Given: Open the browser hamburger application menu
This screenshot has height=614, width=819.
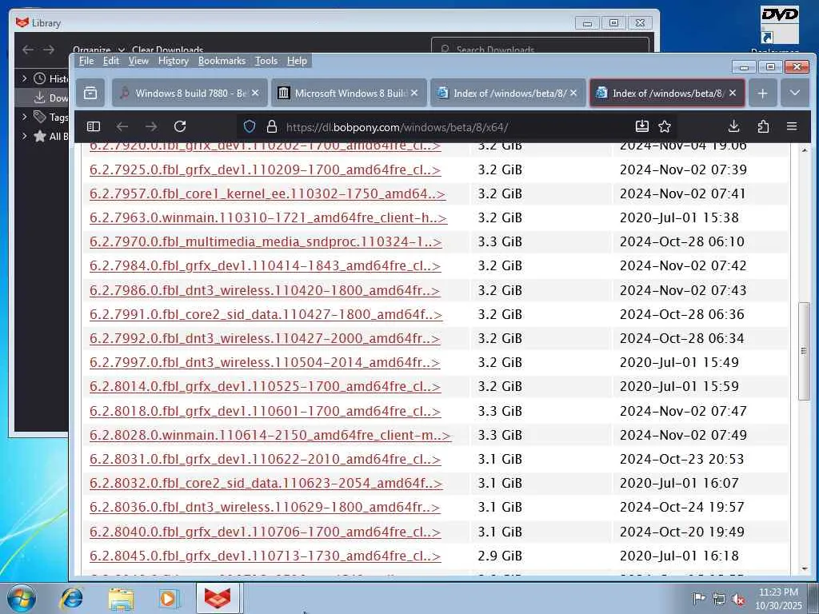Looking at the screenshot, I should pos(792,126).
